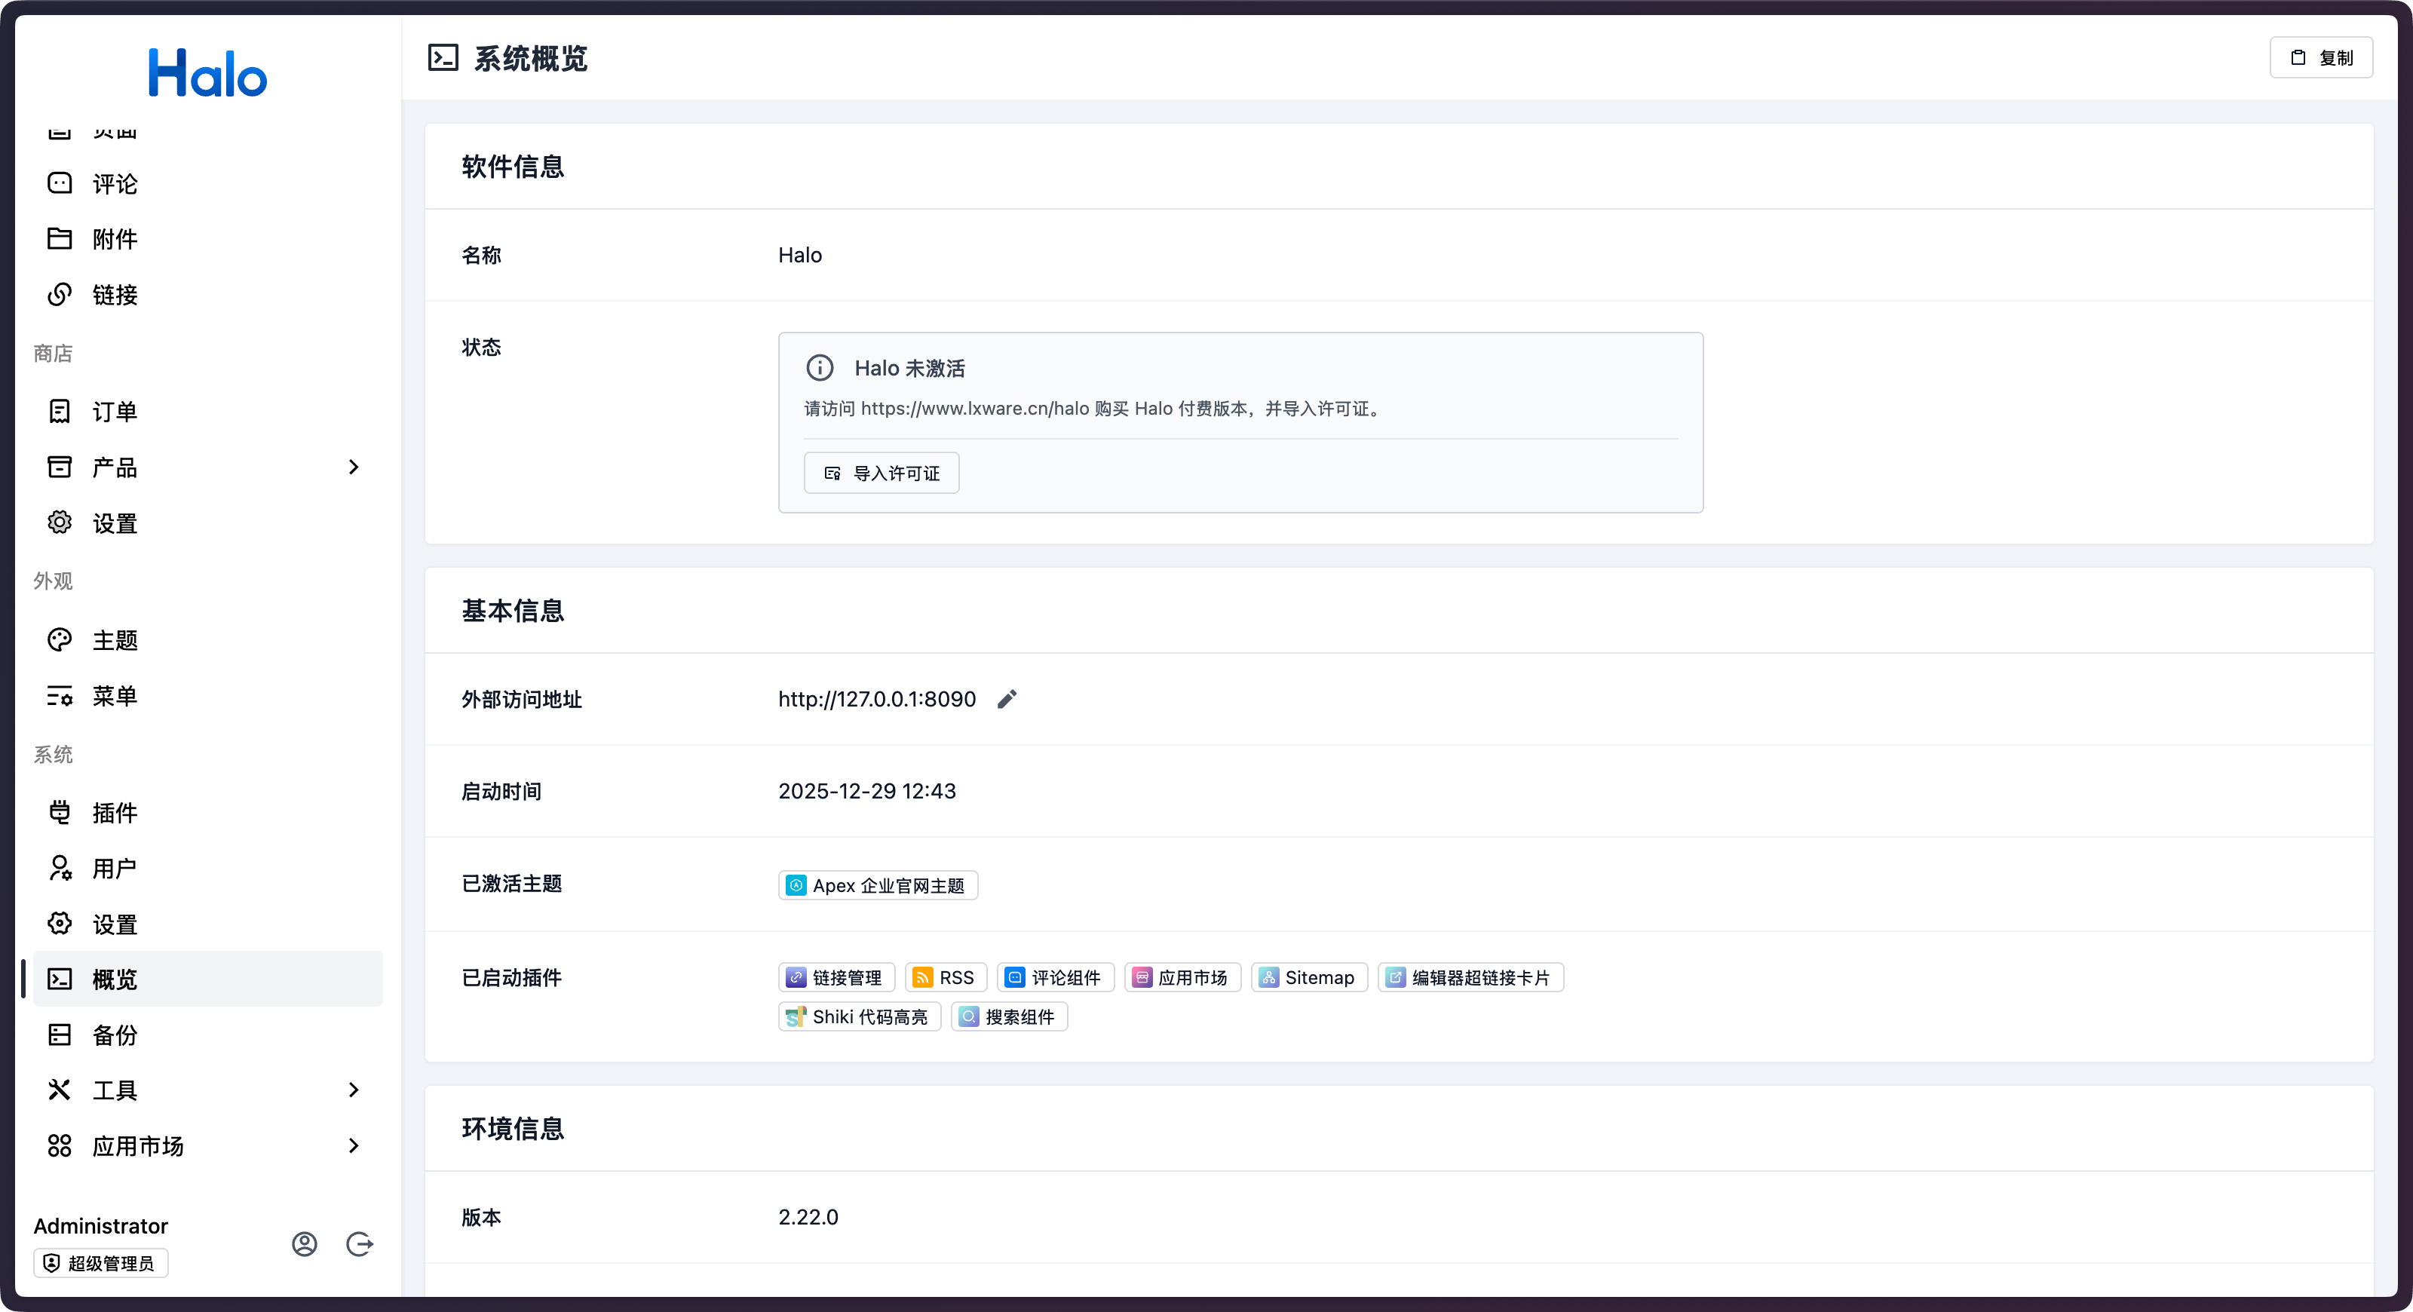
Task: Click the RSS plugin tag
Action: [x=945, y=978]
